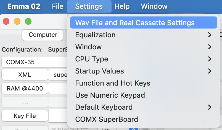The width and height of the screenshot is (222, 130).
Task: Expand the Default Keyboard submenu
Action: click(x=104, y=107)
